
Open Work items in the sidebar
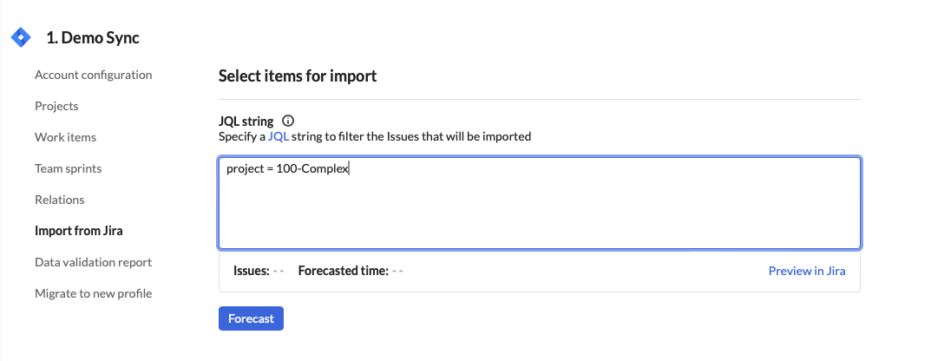65,137
